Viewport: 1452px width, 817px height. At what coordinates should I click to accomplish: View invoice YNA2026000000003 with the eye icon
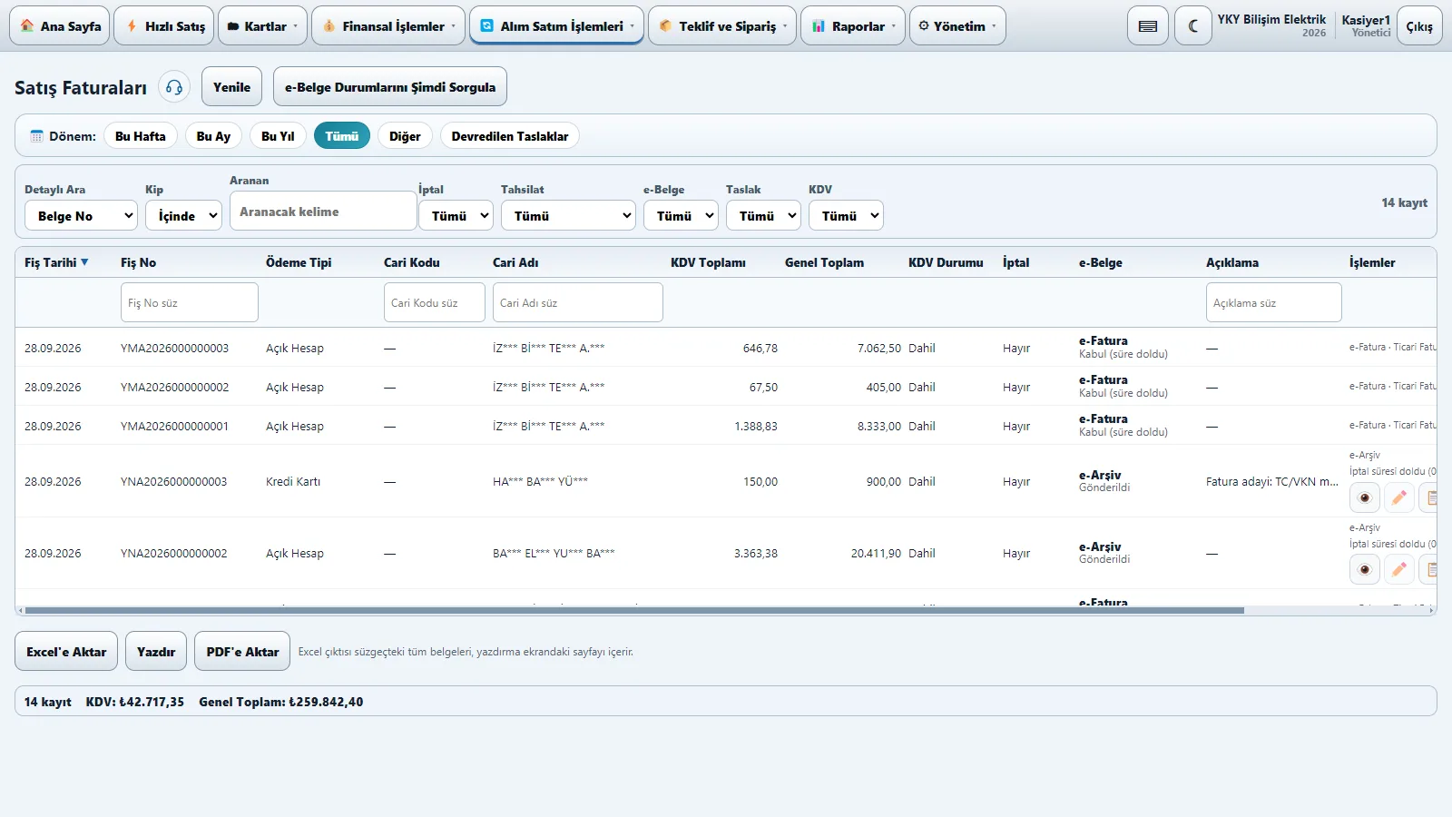[x=1365, y=497]
